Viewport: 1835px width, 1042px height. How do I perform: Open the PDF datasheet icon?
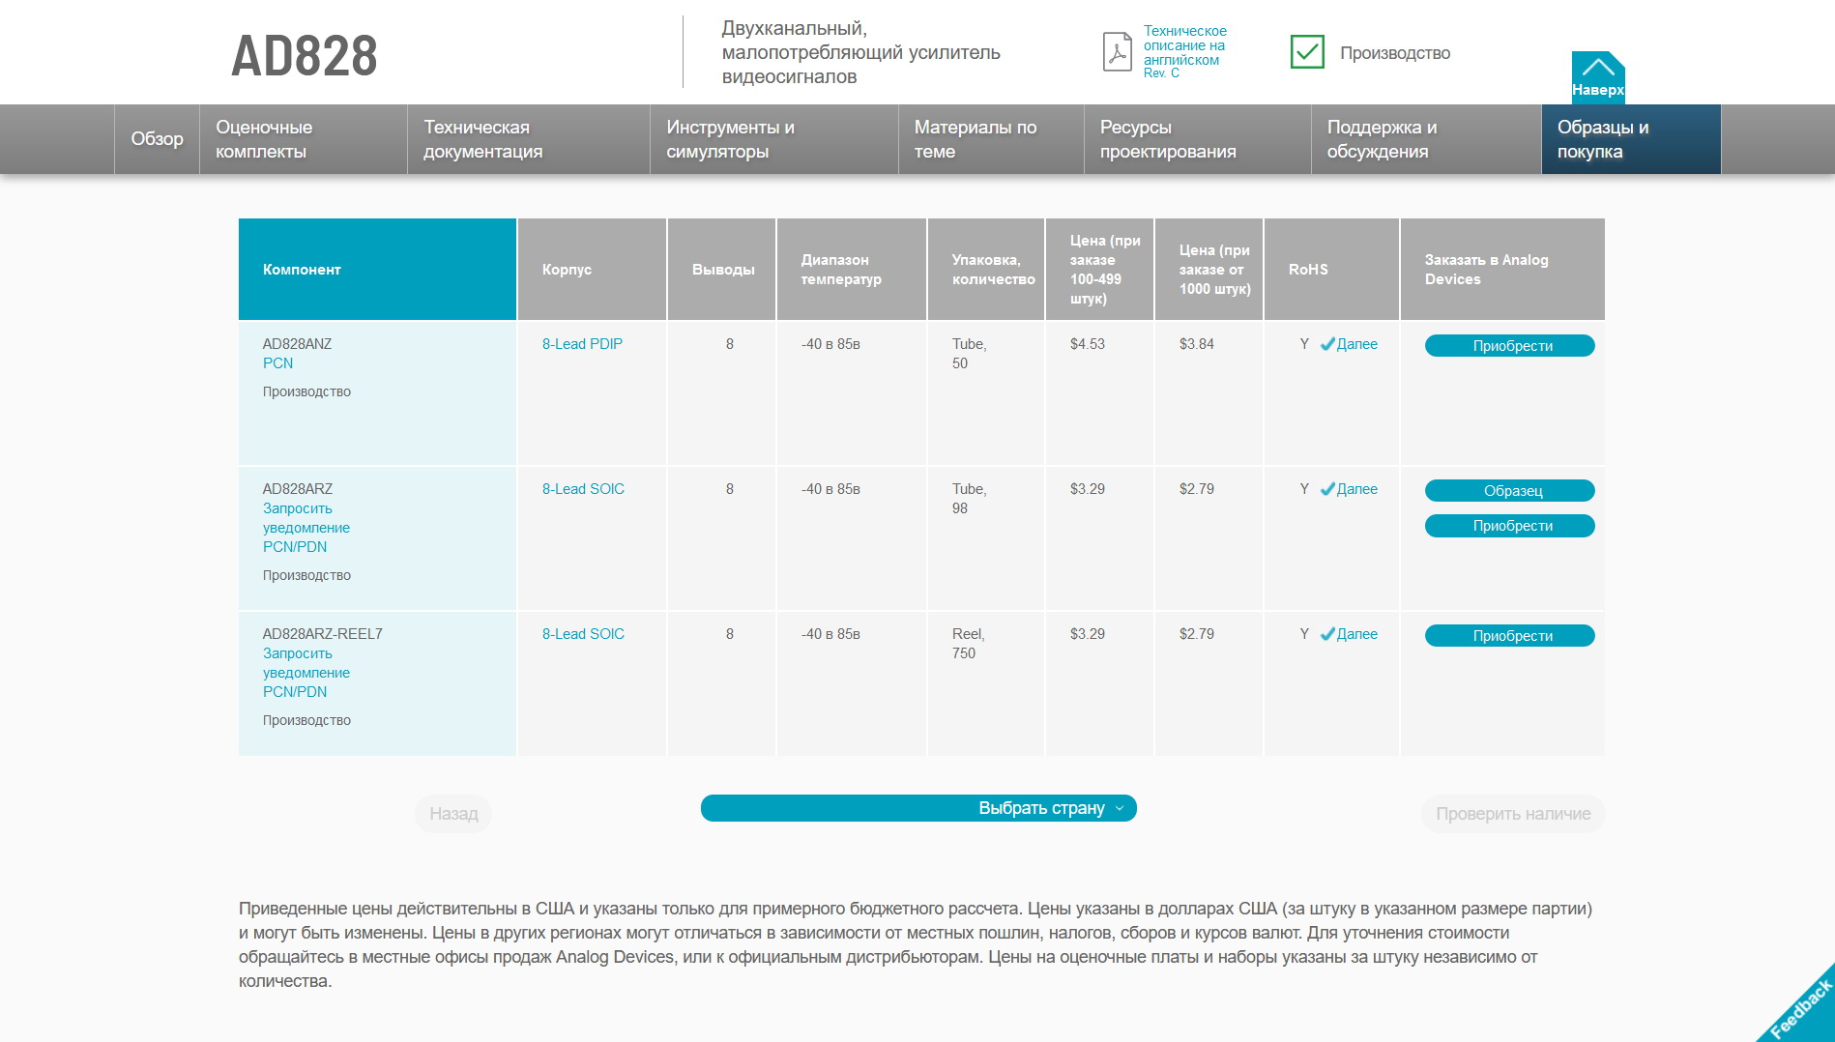pyautogui.click(x=1117, y=52)
